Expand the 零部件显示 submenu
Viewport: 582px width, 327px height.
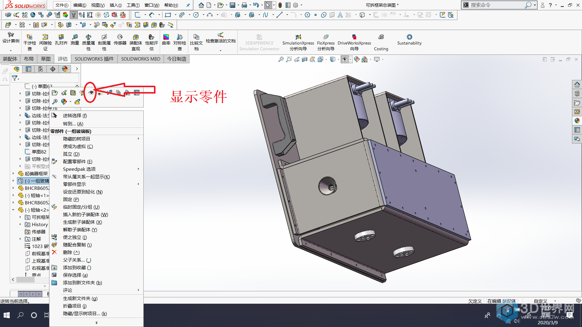139,184
